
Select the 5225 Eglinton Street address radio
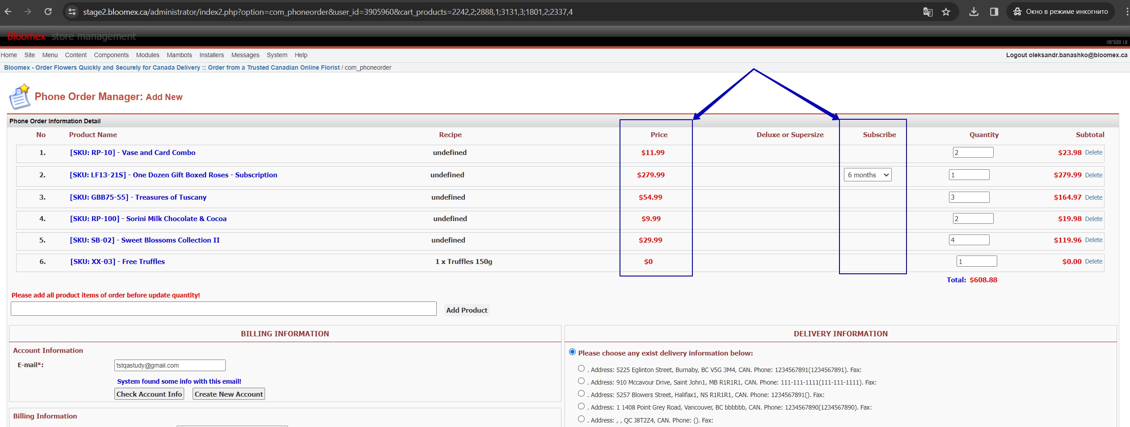(581, 368)
